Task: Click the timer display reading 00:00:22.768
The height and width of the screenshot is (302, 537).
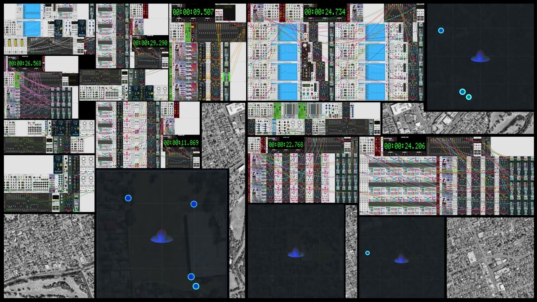Action: 286,145
